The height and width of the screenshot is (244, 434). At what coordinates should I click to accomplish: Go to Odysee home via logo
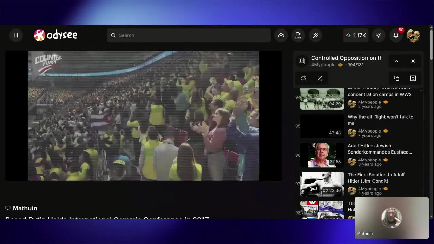[55, 35]
